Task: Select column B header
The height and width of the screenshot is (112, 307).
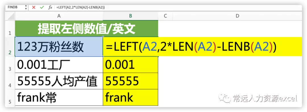Action: 130,16
